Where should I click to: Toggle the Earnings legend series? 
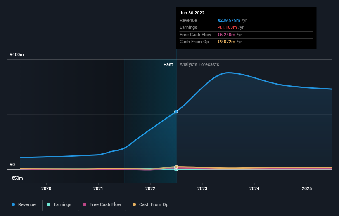[x=59, y=205]
